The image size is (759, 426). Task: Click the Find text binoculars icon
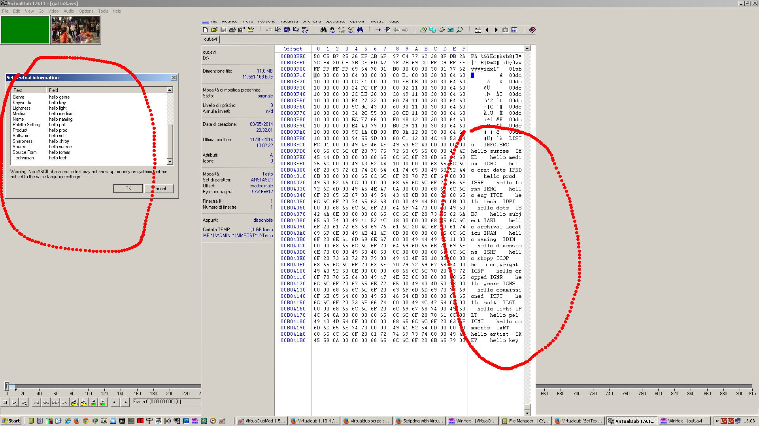pos(323,30)
